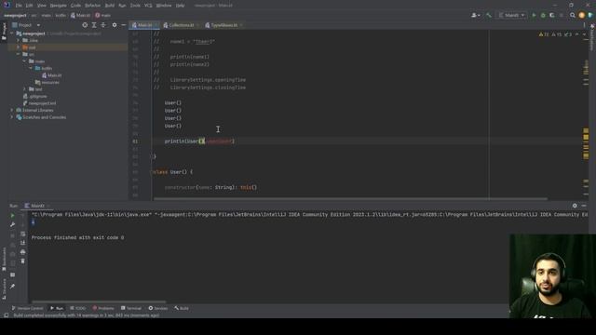Open MainKt run configuration dropdown
The image size is (596, 335).
tap(511, 15)
